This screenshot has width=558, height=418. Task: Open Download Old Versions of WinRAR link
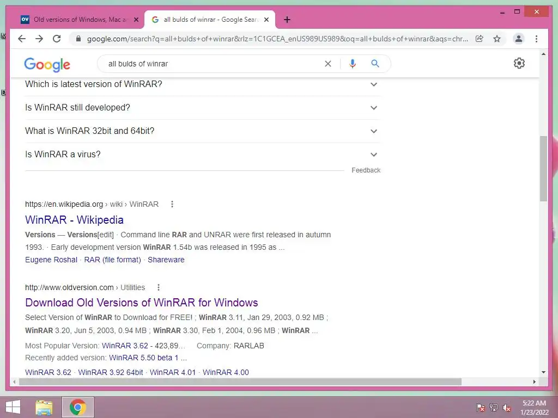[141, 303]
